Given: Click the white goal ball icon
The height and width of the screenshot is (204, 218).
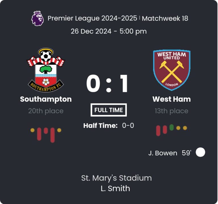Looking at the screenshot, I should click(200, 152).
